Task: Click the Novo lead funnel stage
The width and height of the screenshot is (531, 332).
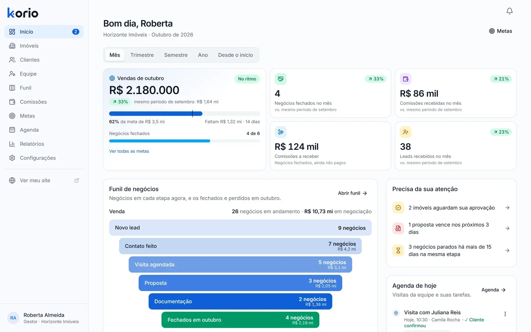Action: click(x=240, y=228)
